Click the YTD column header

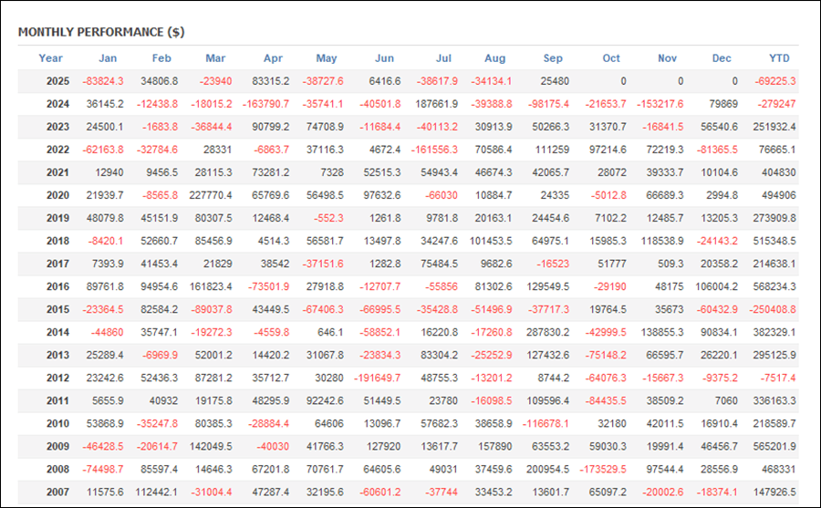[x=779, y=58]
